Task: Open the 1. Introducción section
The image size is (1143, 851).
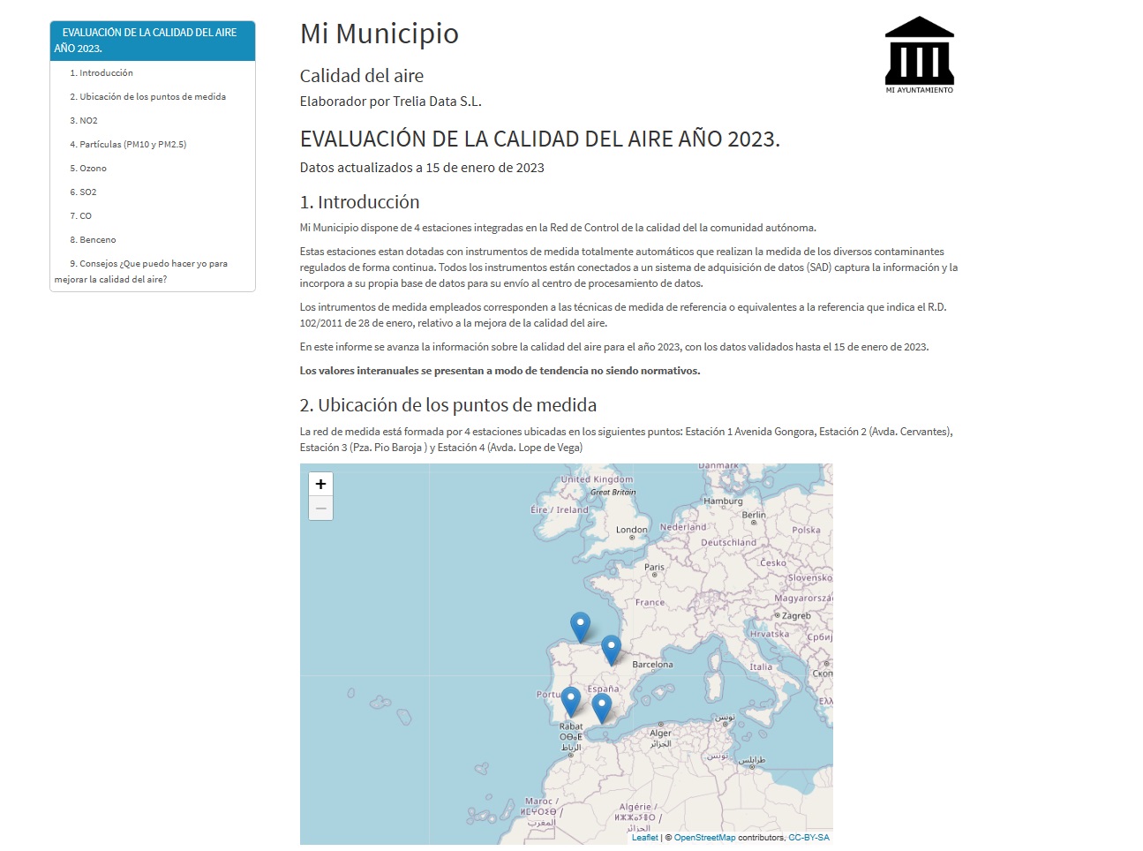Action: tap(102, 73)
